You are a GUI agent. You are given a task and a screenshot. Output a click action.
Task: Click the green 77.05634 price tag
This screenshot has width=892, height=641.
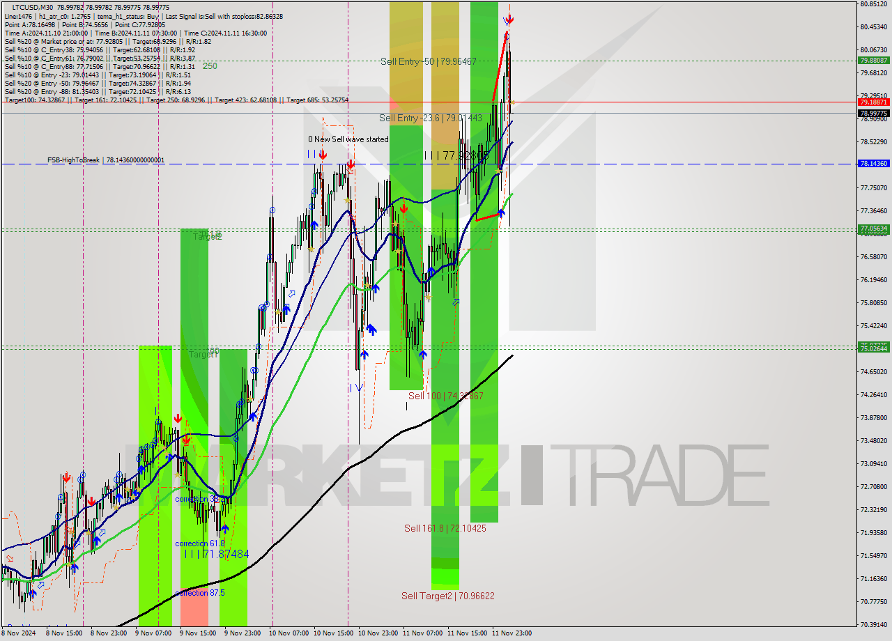[873, 229]
